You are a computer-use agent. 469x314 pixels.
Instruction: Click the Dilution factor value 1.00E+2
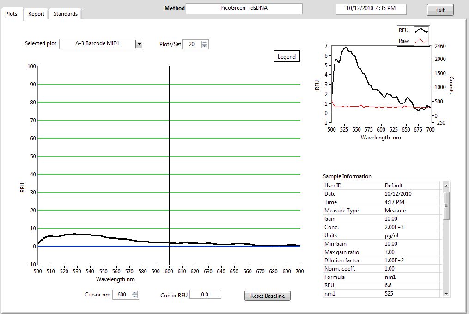[x=394, y=260]
